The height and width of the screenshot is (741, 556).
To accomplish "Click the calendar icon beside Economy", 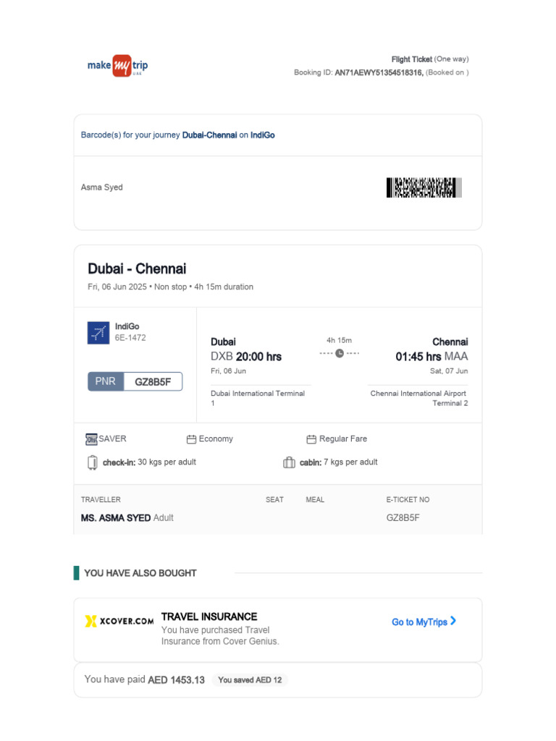I will click(191, 439).
